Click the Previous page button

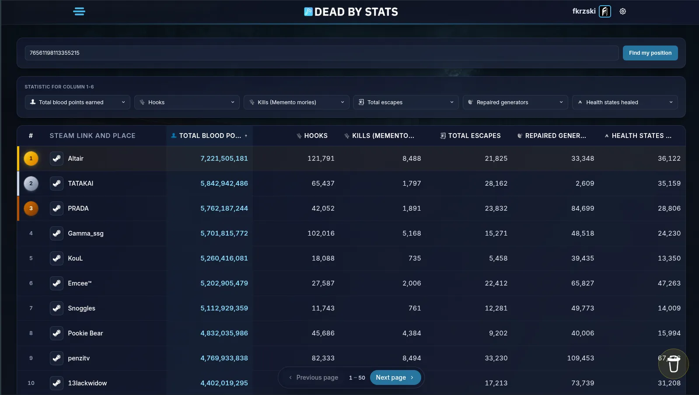tap(314, 377)
